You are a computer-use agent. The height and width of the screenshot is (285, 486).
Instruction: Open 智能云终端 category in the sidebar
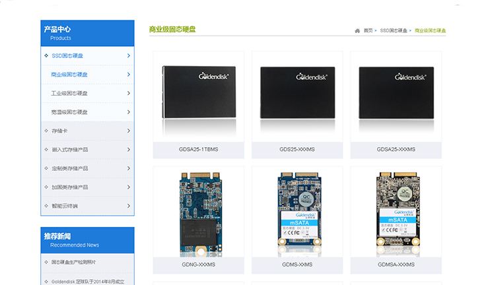tap(65, 206)
